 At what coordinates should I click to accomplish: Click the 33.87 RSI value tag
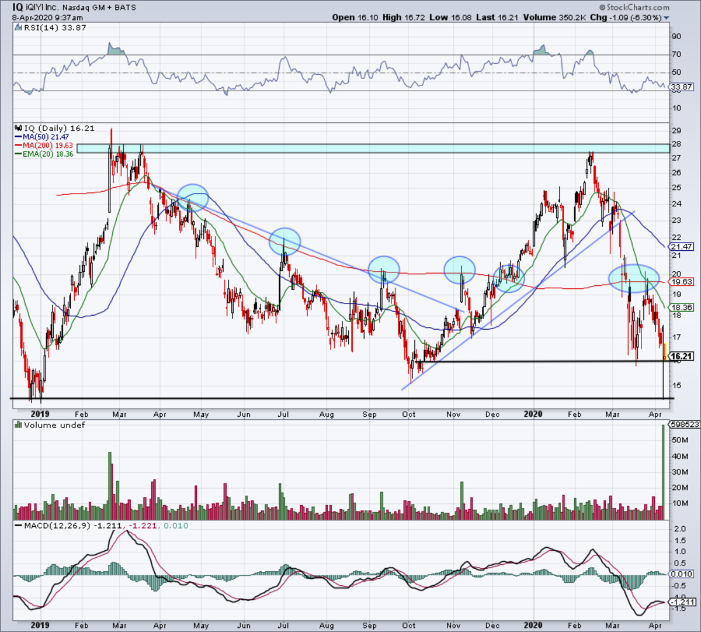click(x=682, y=87)
